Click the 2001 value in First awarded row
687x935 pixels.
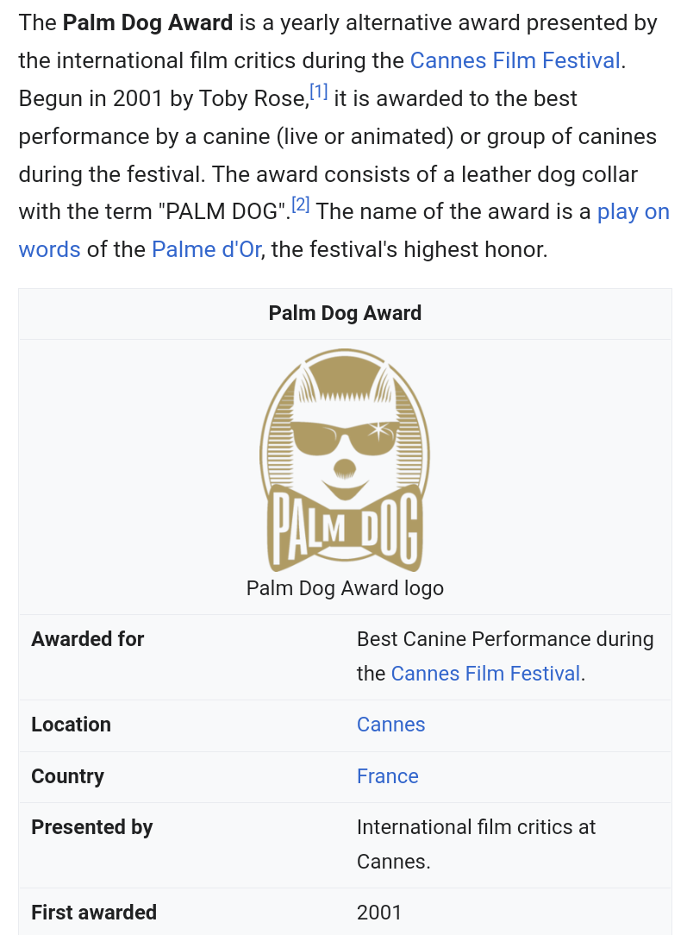click(x=379, y=913)
